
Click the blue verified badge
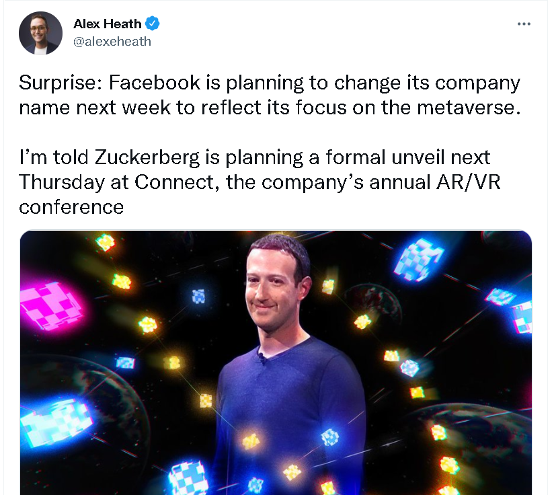pos(153,24)
